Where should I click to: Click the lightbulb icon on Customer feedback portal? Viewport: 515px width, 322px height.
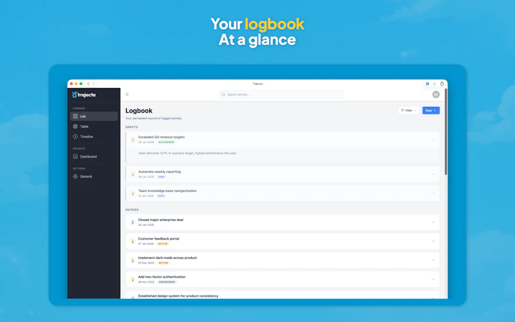(x=133, y=241)
